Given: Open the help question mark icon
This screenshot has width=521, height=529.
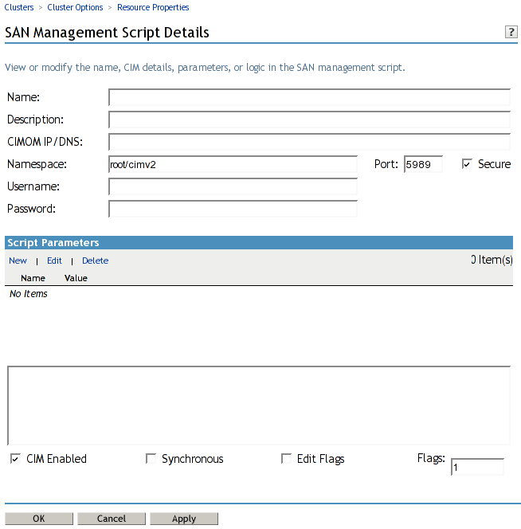Looking at the screenshot, I should pyautogui.click(x=511, y=32).
